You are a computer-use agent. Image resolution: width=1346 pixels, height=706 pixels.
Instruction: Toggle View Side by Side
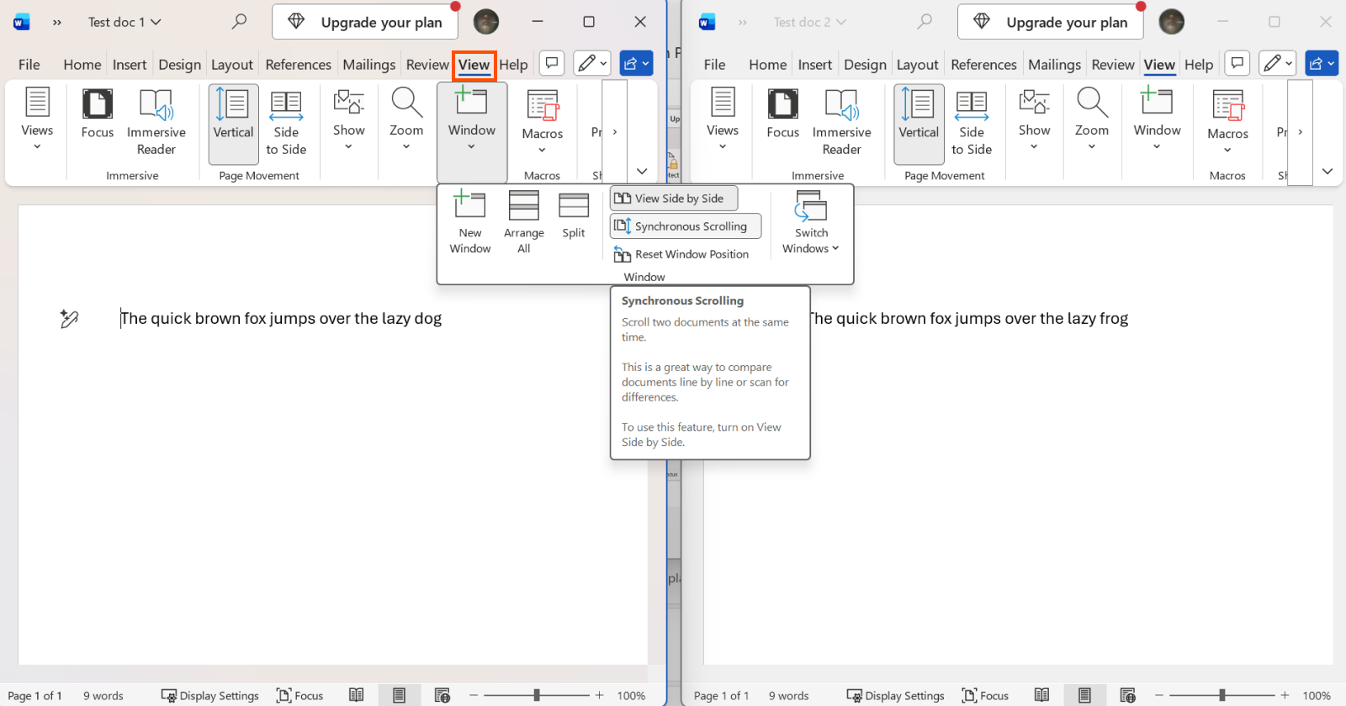coord(674,199)
